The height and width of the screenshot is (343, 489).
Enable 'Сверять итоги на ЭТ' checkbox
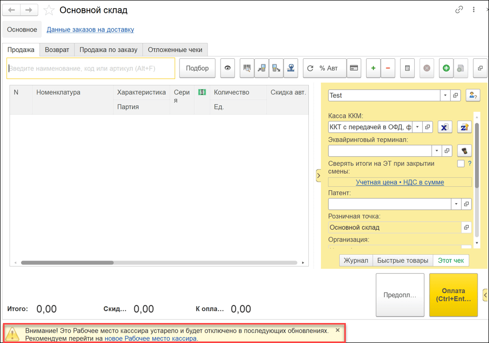pyautogui.click(x=461, y=164)
